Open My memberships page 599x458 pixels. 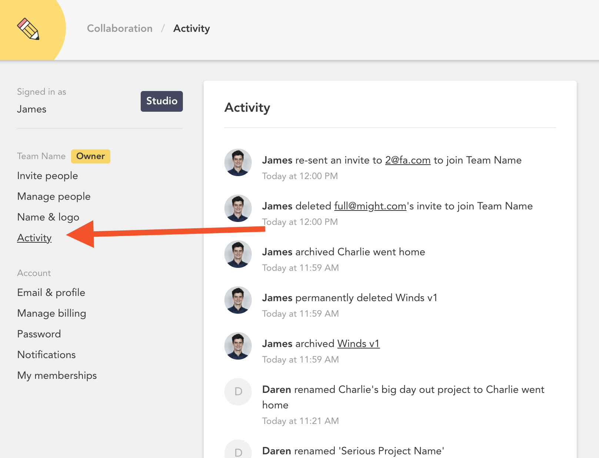pyautogui.click(x=57, y=376)
